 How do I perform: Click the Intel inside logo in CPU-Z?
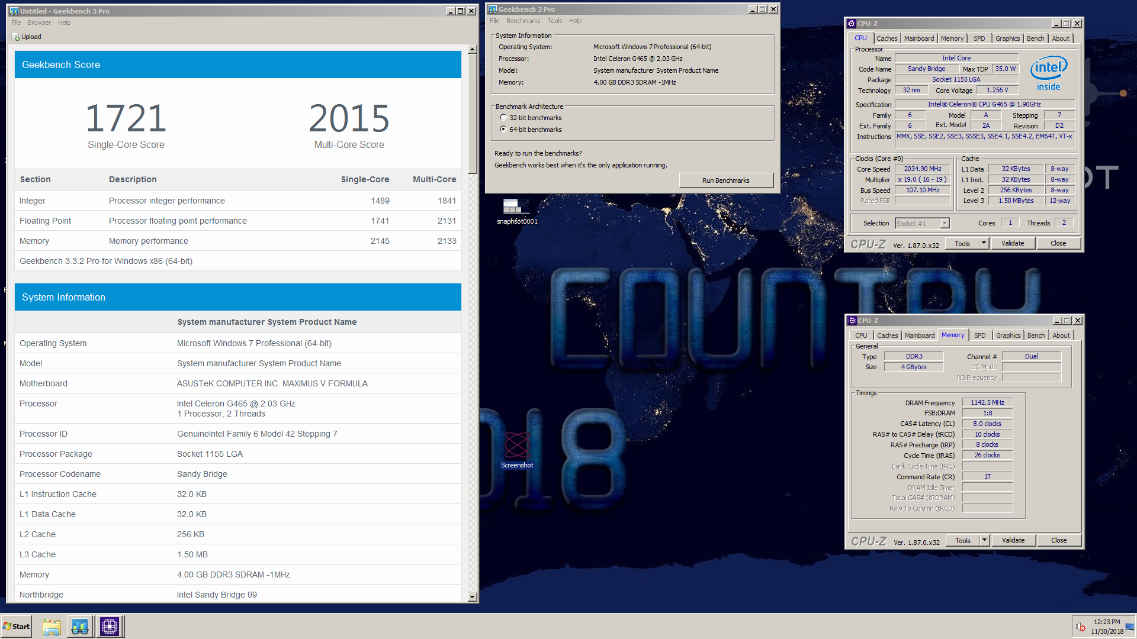[1049, 73]
